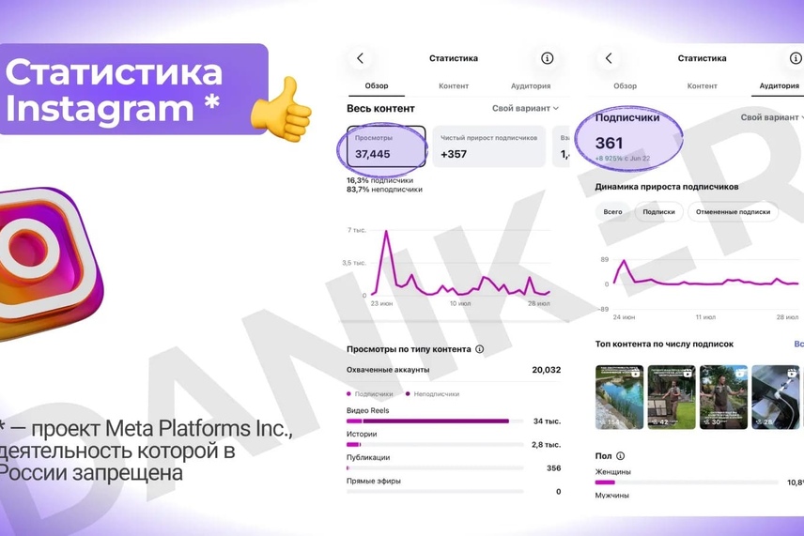The image size is (804, 536).
Task: Click the 83,7% неподписчики text
Action: pos(384,189)
